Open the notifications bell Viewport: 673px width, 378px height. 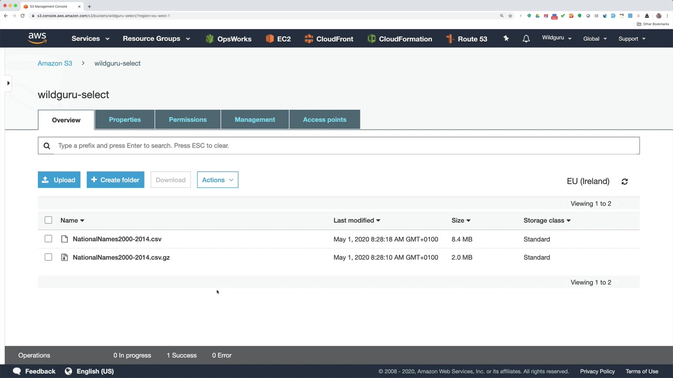526,39
